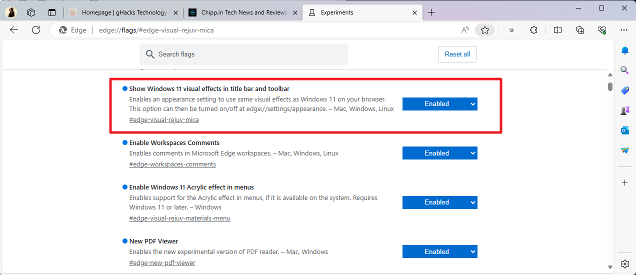This screenshot has height=275, width=636.
Task: Open the tab actions menu icon
Action: [x=52, y=12]
